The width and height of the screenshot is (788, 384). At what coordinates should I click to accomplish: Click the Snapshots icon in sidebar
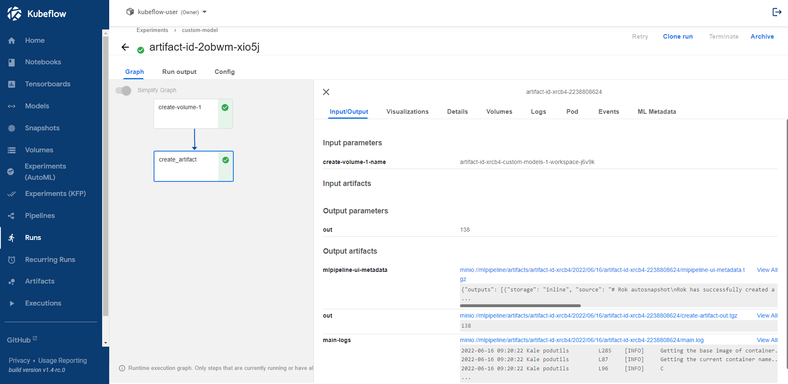tap(12, 128)
